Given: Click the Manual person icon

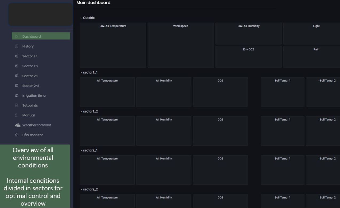Looking at the screenshot, I should point(17,115).
